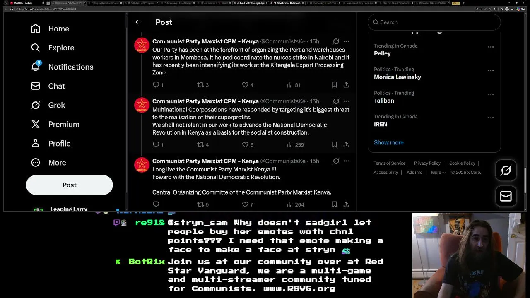Open the Privacy Policy link
The image size is (530, 298).
point(427,163)
